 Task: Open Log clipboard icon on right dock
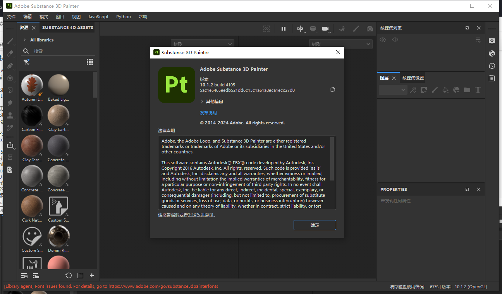click(492, 78)
